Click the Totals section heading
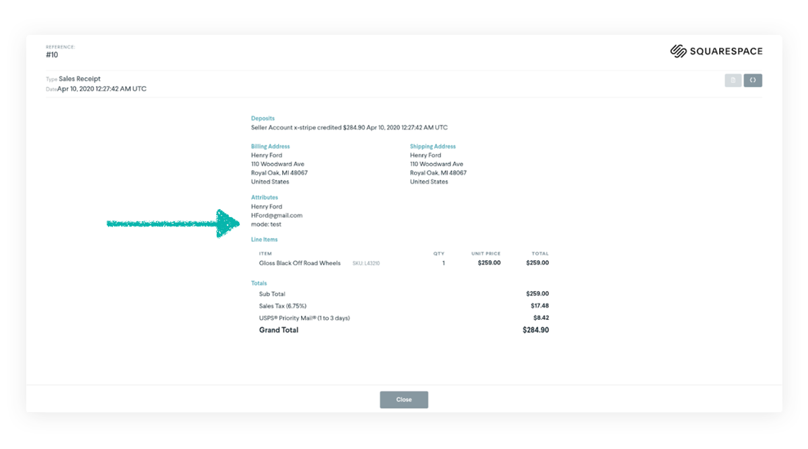808x449 pixels. point(259,284)
